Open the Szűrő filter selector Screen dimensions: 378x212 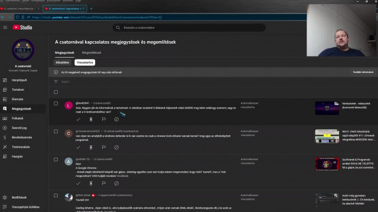click(65, 82)
